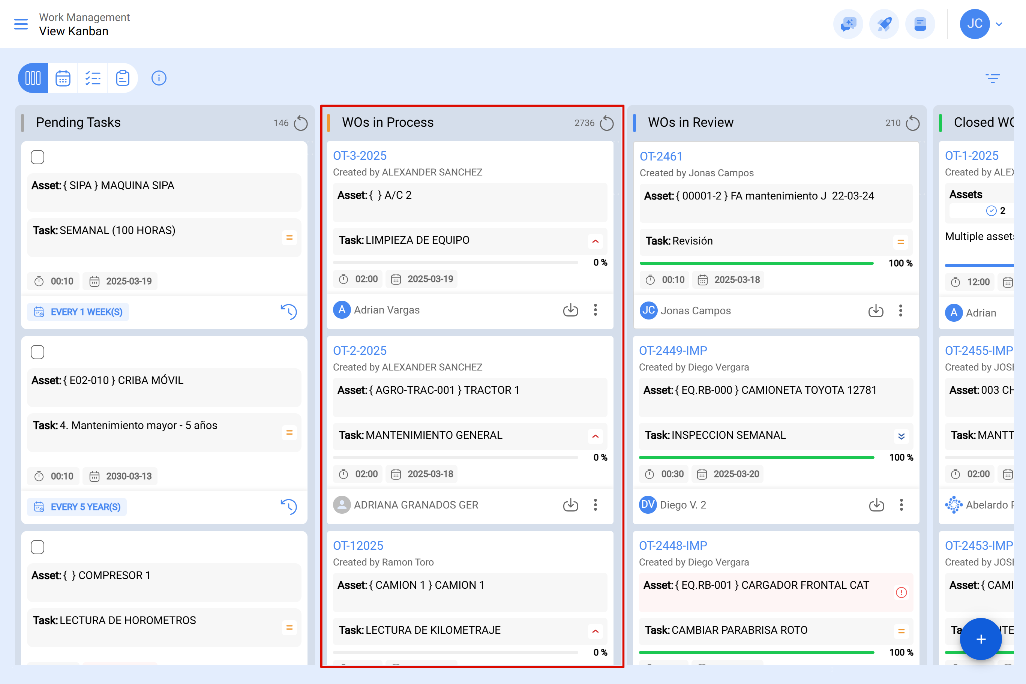Screen dimensions: 1026x684
Task: Open more options for OT-3-2025
Action: (595, 310)
